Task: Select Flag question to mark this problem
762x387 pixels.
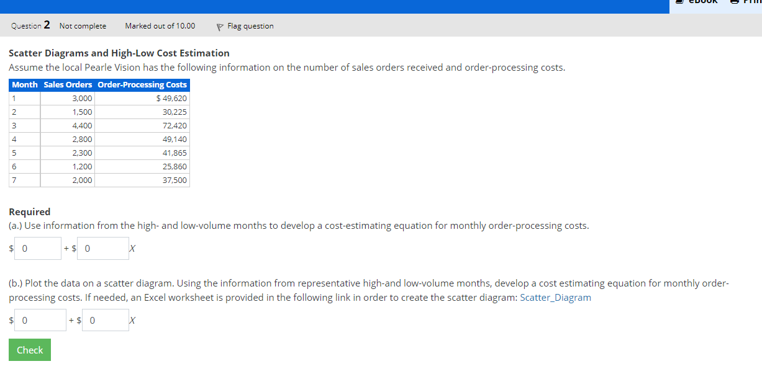Action: pyautogui.click(x=251, y=26)
